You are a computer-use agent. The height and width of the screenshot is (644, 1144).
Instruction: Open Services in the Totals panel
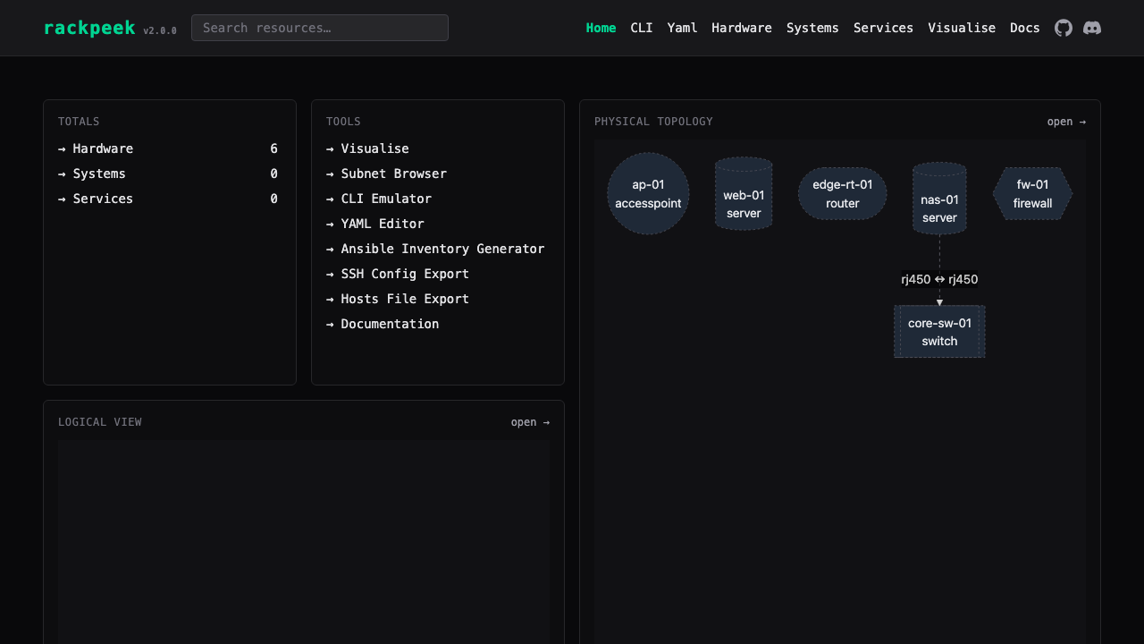point(96,199)
